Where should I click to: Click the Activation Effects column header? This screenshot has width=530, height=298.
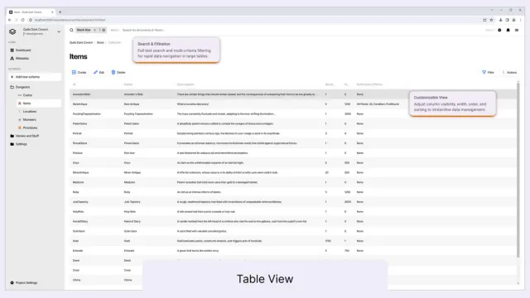pyautogui.click(x=369, y=84)
